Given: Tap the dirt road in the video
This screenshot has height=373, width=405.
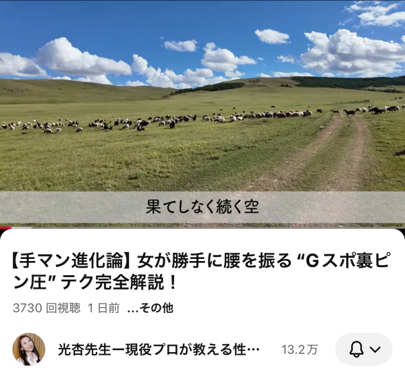Looking at the screenshot, I should [x=323, y=155].
